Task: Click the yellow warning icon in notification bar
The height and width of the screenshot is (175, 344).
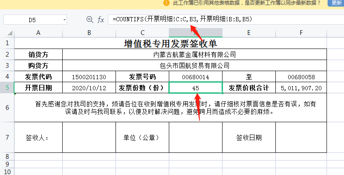Action: point(167,3)
